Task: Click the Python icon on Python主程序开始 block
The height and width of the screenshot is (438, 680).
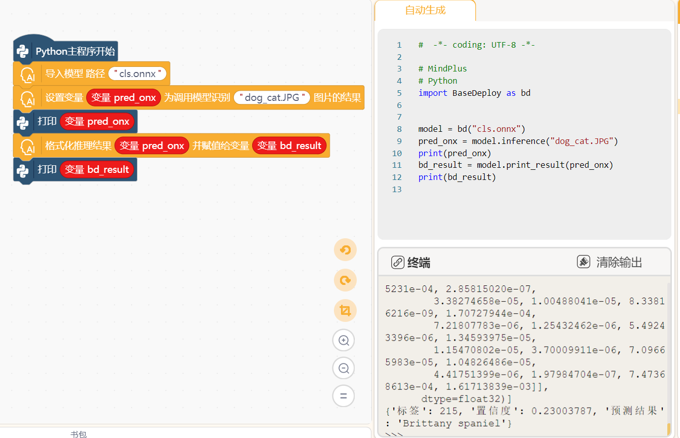Action: click(x=22, y=51)
